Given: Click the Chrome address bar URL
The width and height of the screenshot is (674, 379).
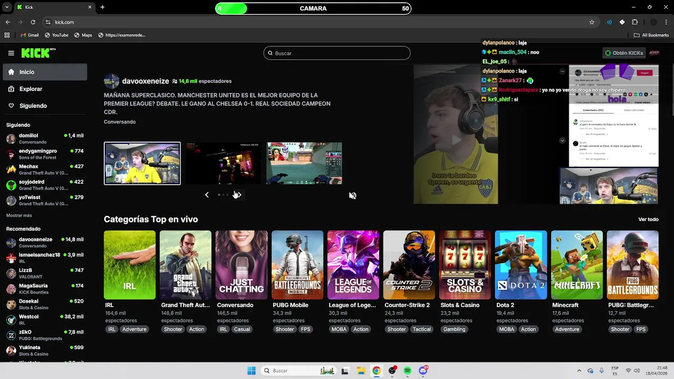Looking at the screenshot, I should coord(64,22).
